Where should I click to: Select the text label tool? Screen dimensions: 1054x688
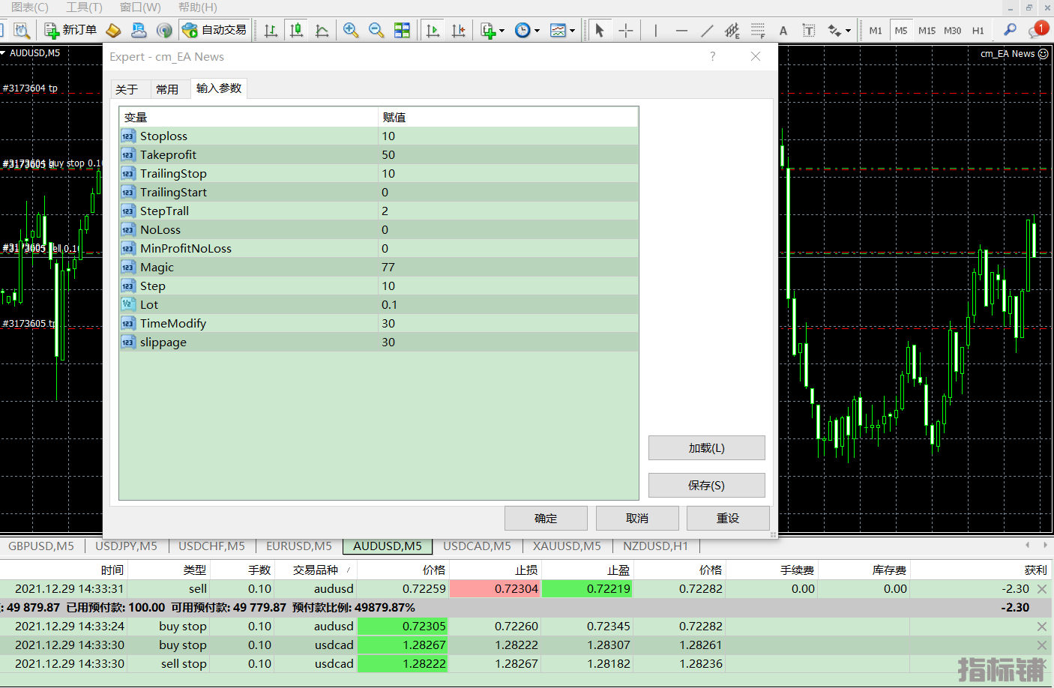pos(809,30)
